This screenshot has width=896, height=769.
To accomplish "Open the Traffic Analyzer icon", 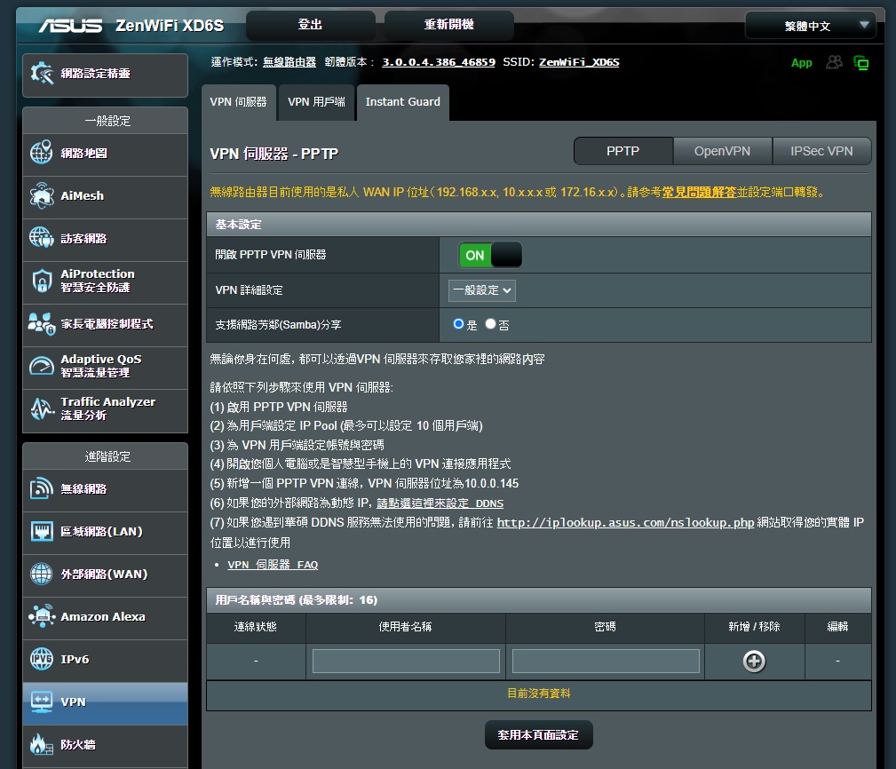I will [42, 408].
